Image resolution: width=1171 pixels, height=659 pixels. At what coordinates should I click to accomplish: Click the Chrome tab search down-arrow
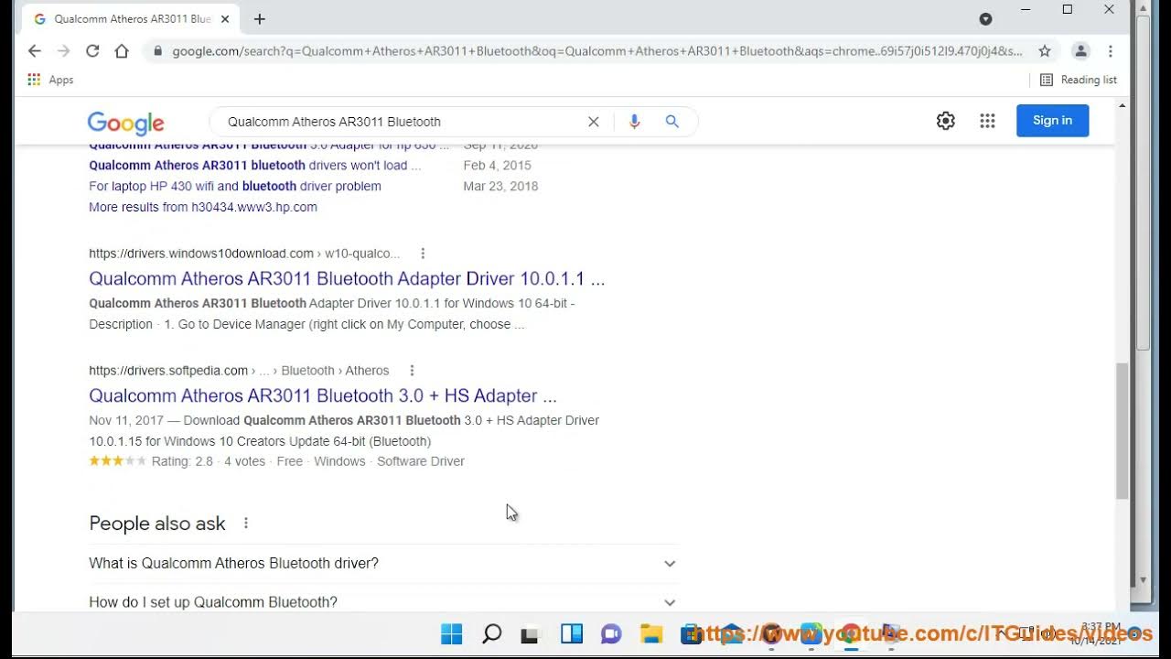(985, 18)
